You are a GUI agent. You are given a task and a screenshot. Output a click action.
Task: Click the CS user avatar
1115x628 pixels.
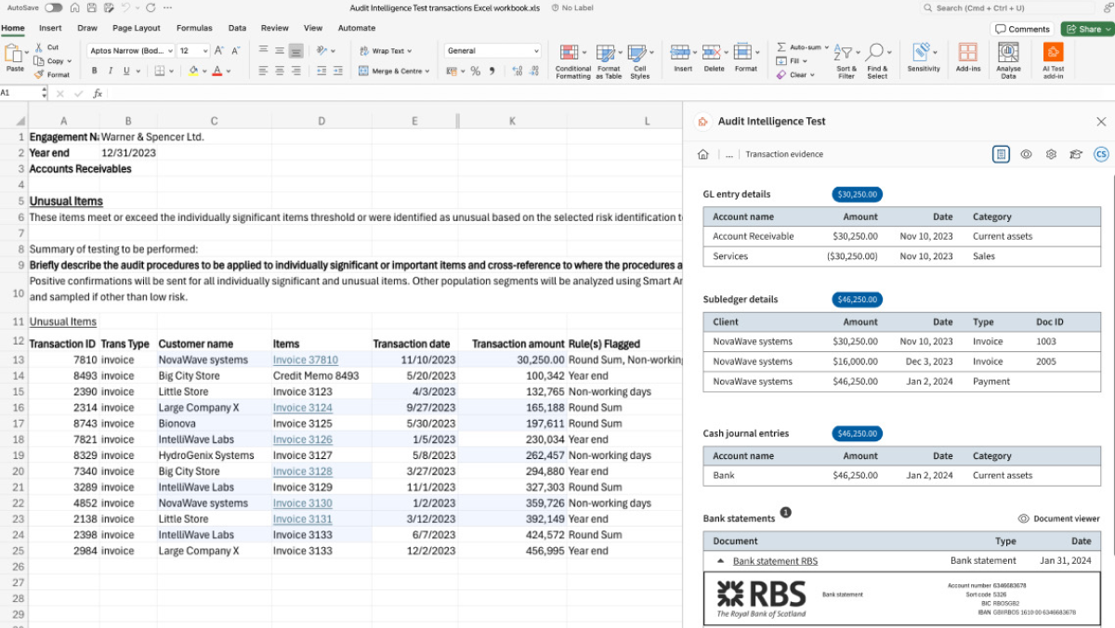coord(1101,154)
